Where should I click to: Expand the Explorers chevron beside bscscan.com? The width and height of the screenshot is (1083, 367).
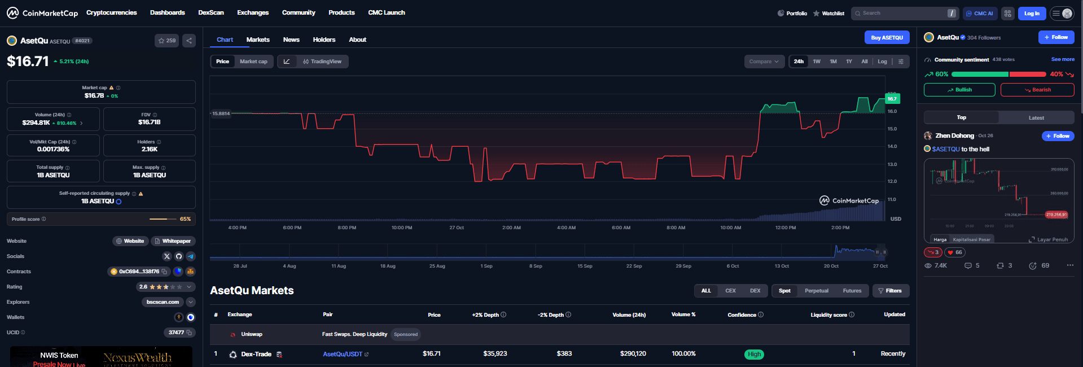pos(191,302)
